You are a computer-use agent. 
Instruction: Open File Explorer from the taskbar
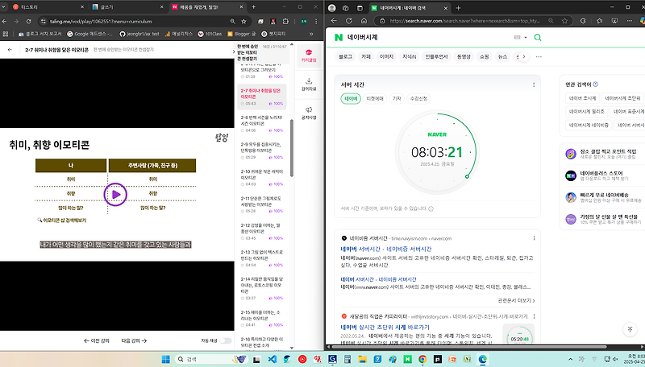pos(362,359)
